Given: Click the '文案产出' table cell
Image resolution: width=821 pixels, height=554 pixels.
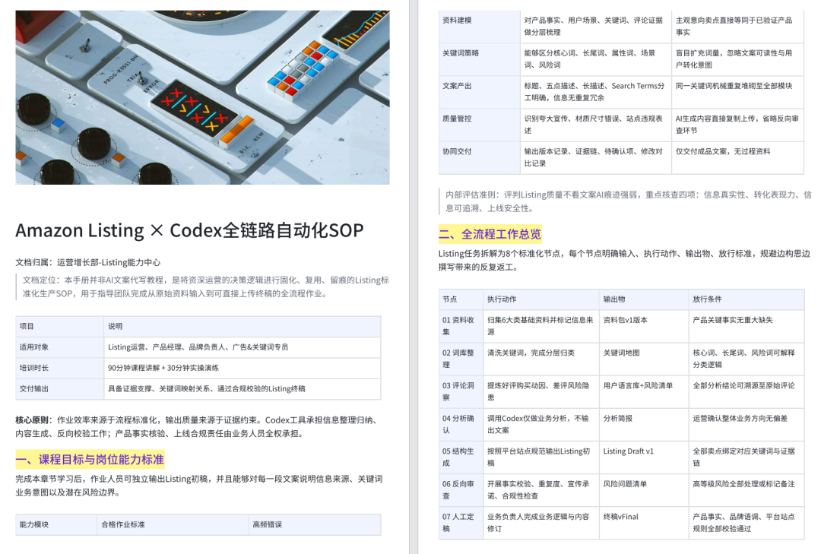Looking at the screenshot, I should click(x=479, y=92).
